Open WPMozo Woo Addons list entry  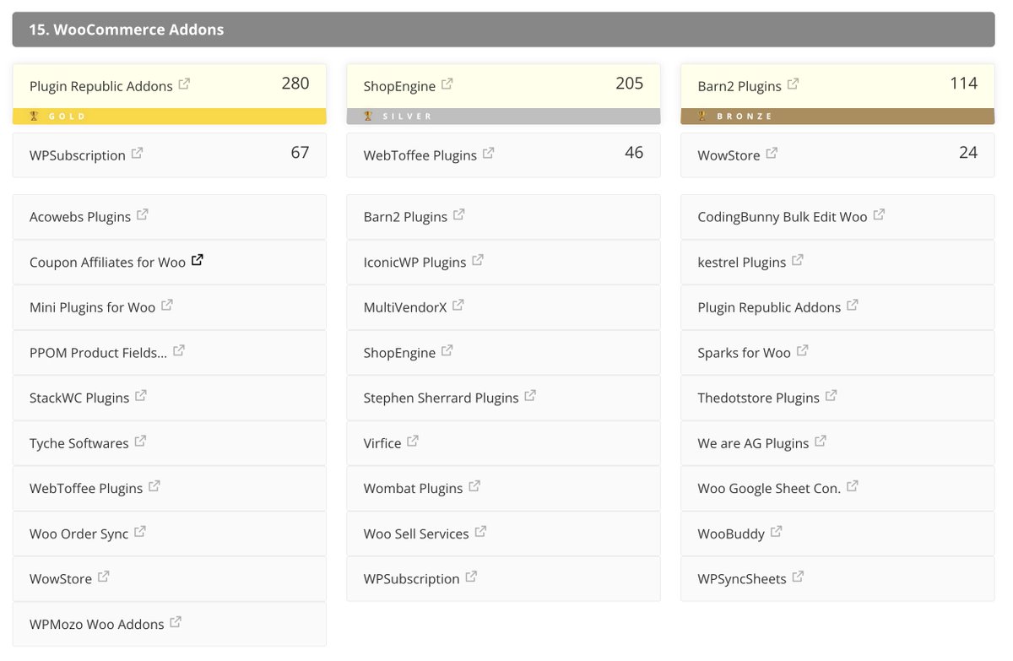[x=170, y=624]
